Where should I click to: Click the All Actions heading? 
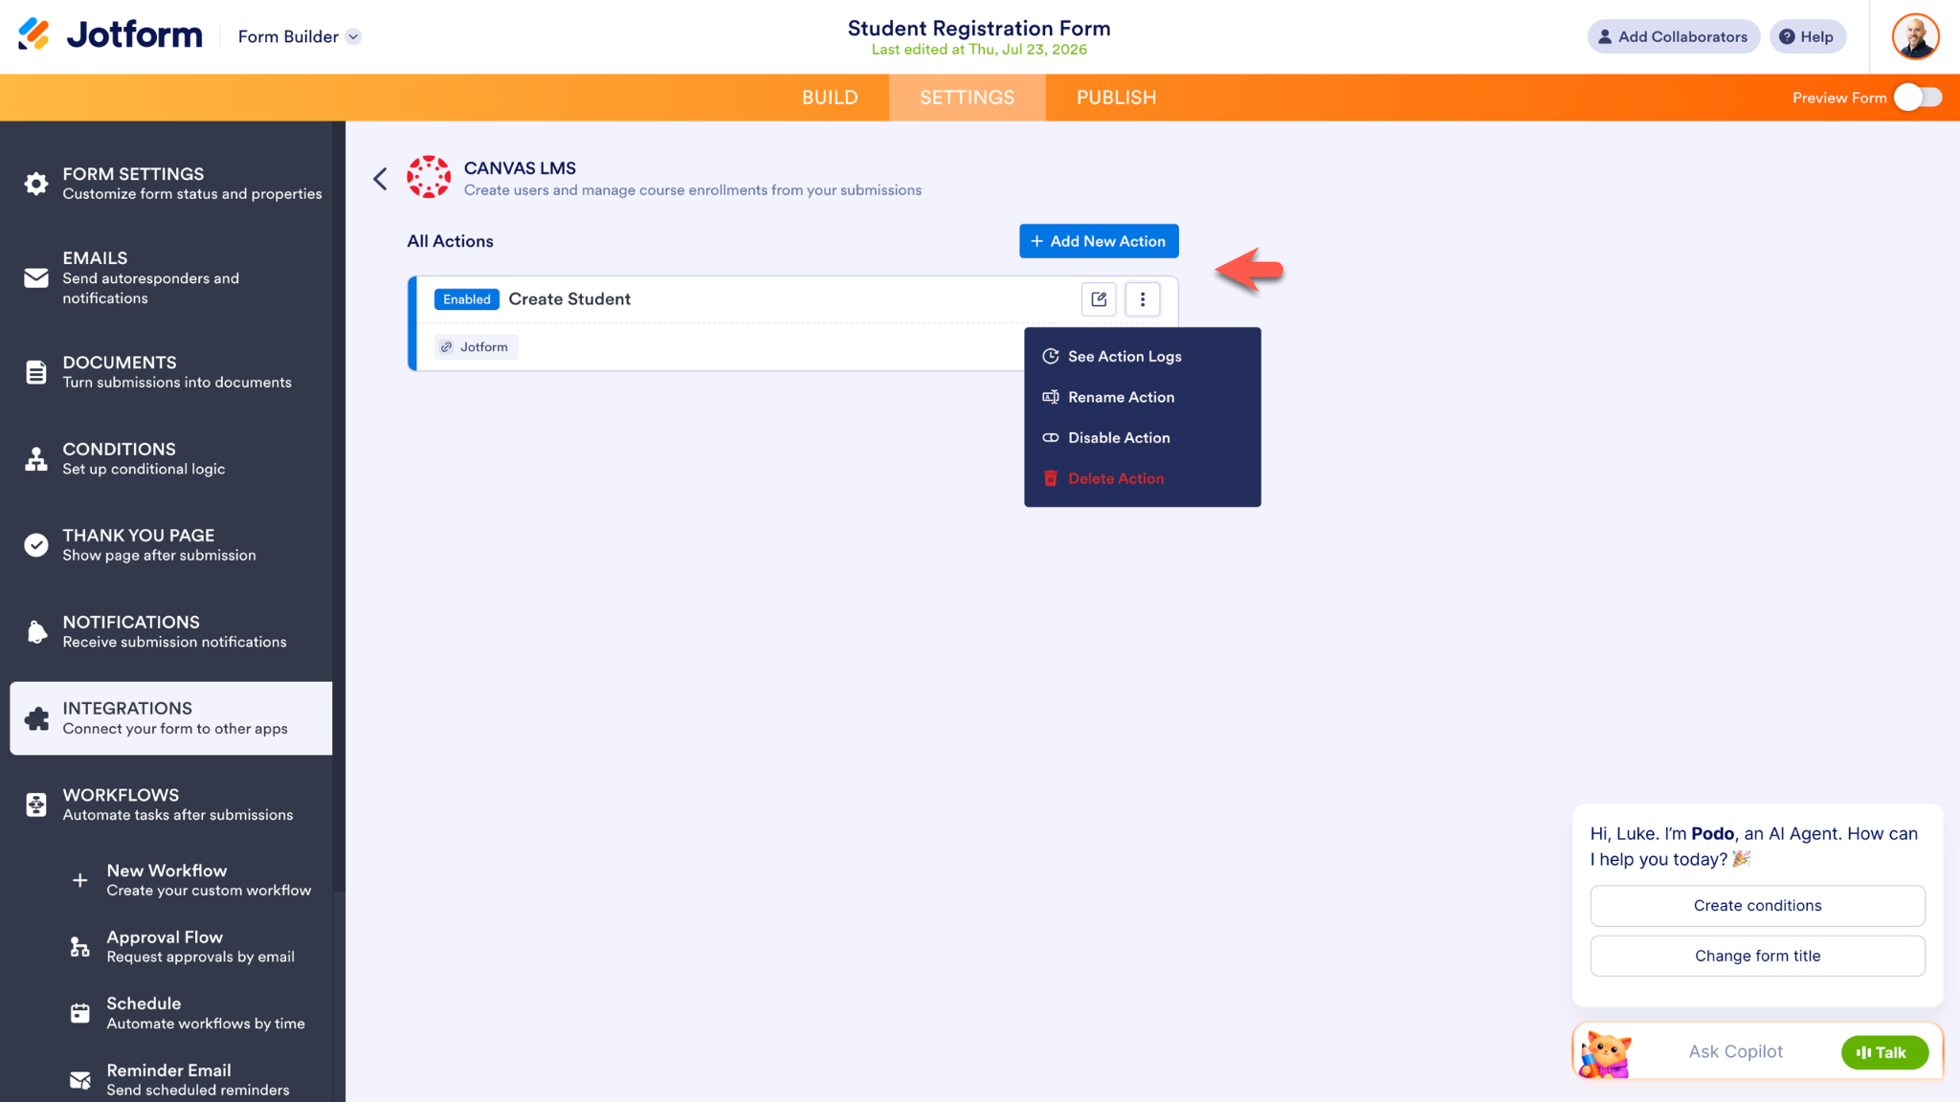point(450,241)
